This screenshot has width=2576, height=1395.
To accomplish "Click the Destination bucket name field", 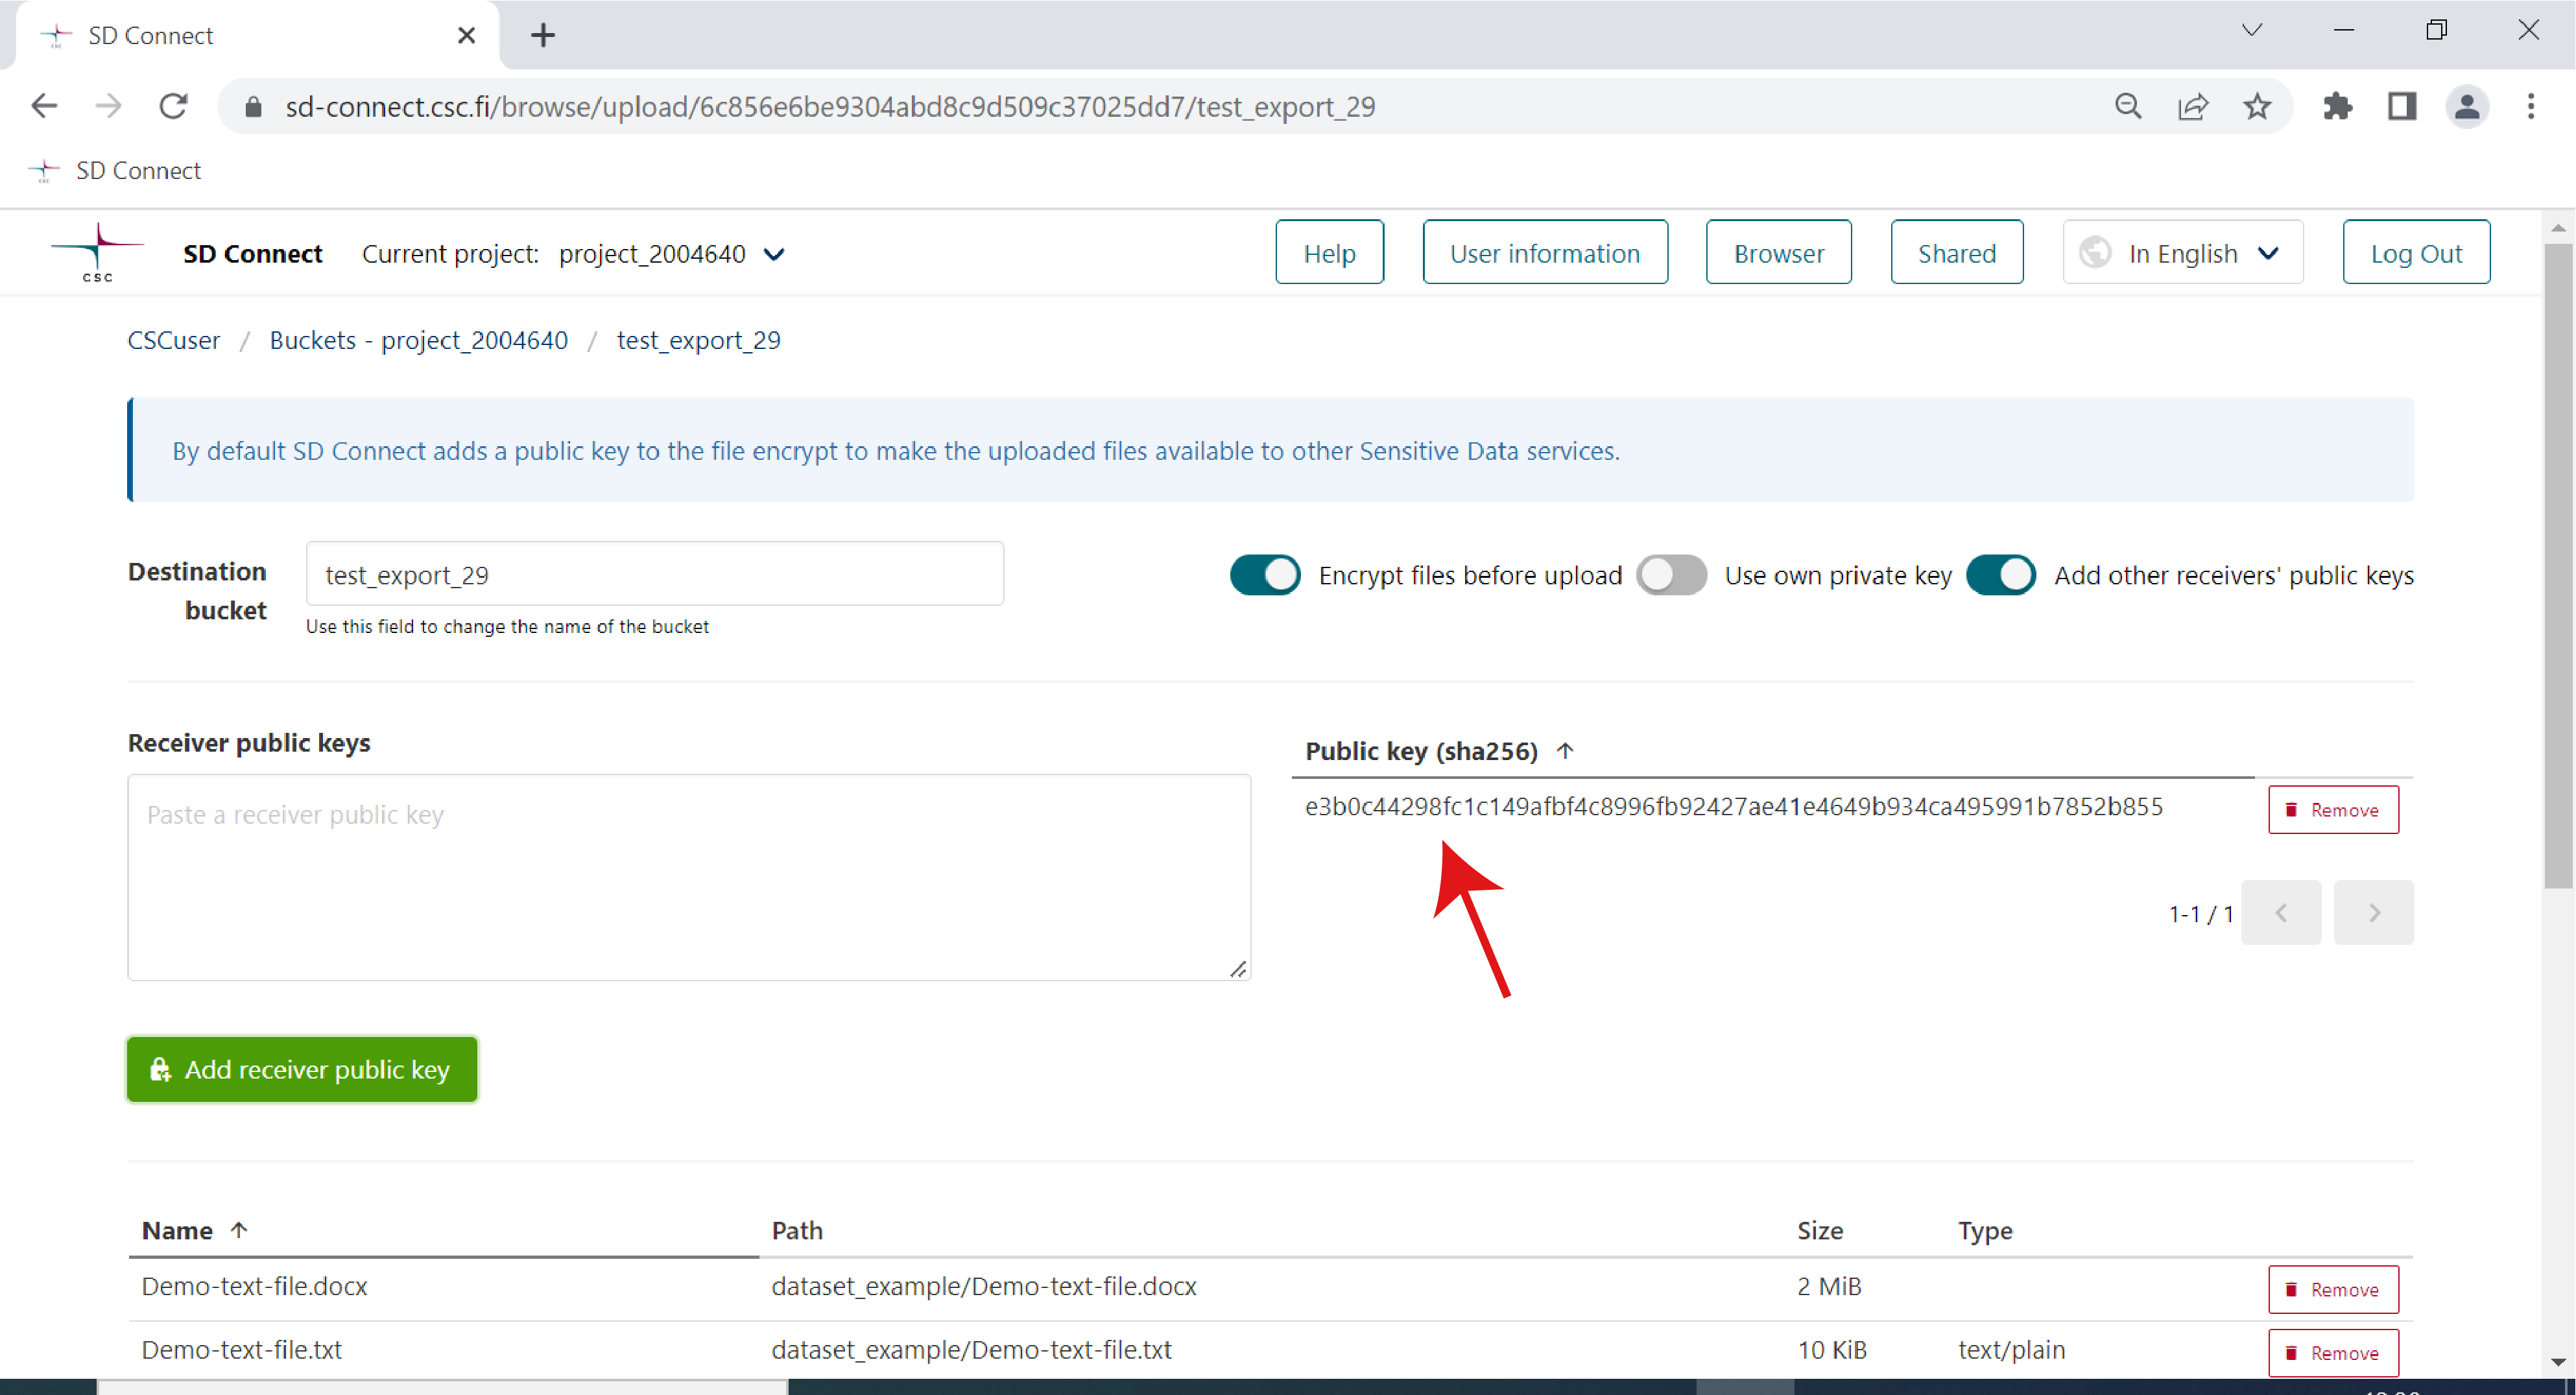I will (x=655, y=574).
